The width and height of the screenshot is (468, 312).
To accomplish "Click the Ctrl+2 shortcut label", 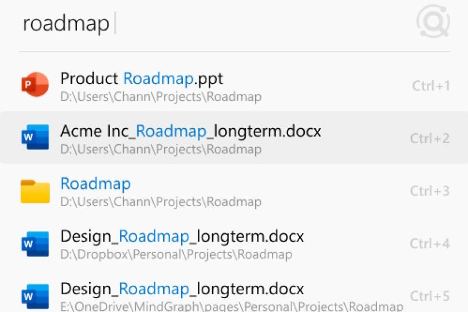I will [x=430, y=138].
